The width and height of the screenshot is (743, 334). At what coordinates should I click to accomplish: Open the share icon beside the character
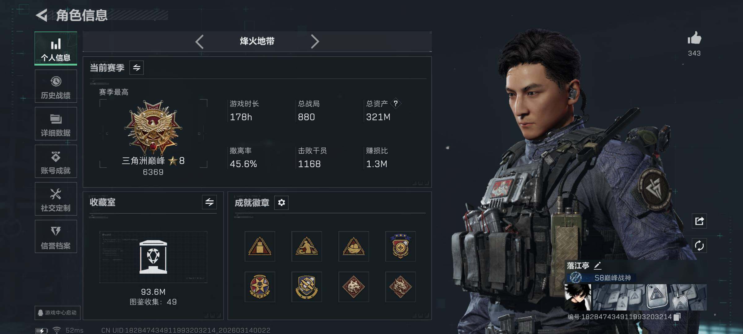699,221
